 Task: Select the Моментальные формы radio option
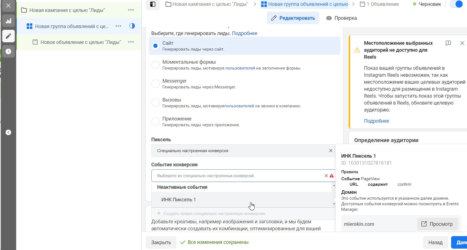[155, 65]
